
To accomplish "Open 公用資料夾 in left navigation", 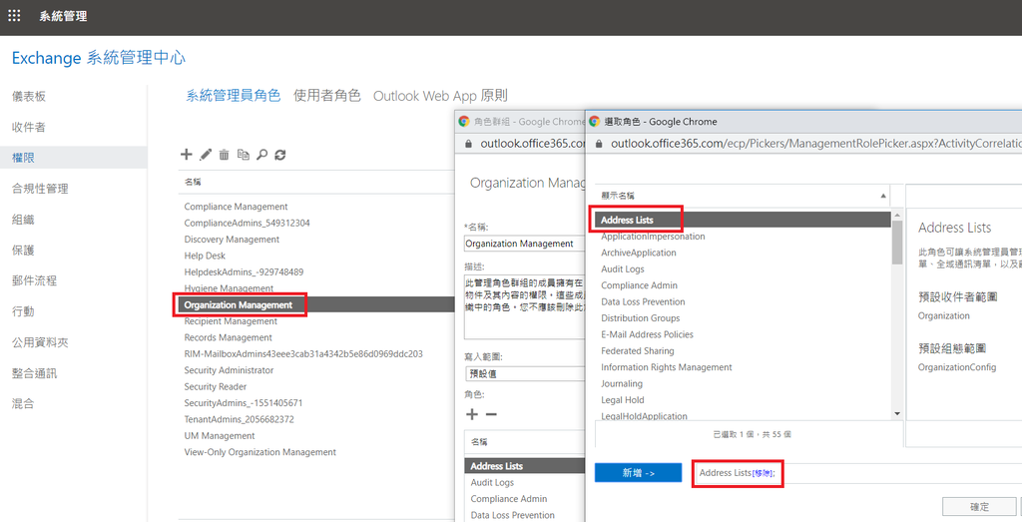I will [x=40, y=342].
